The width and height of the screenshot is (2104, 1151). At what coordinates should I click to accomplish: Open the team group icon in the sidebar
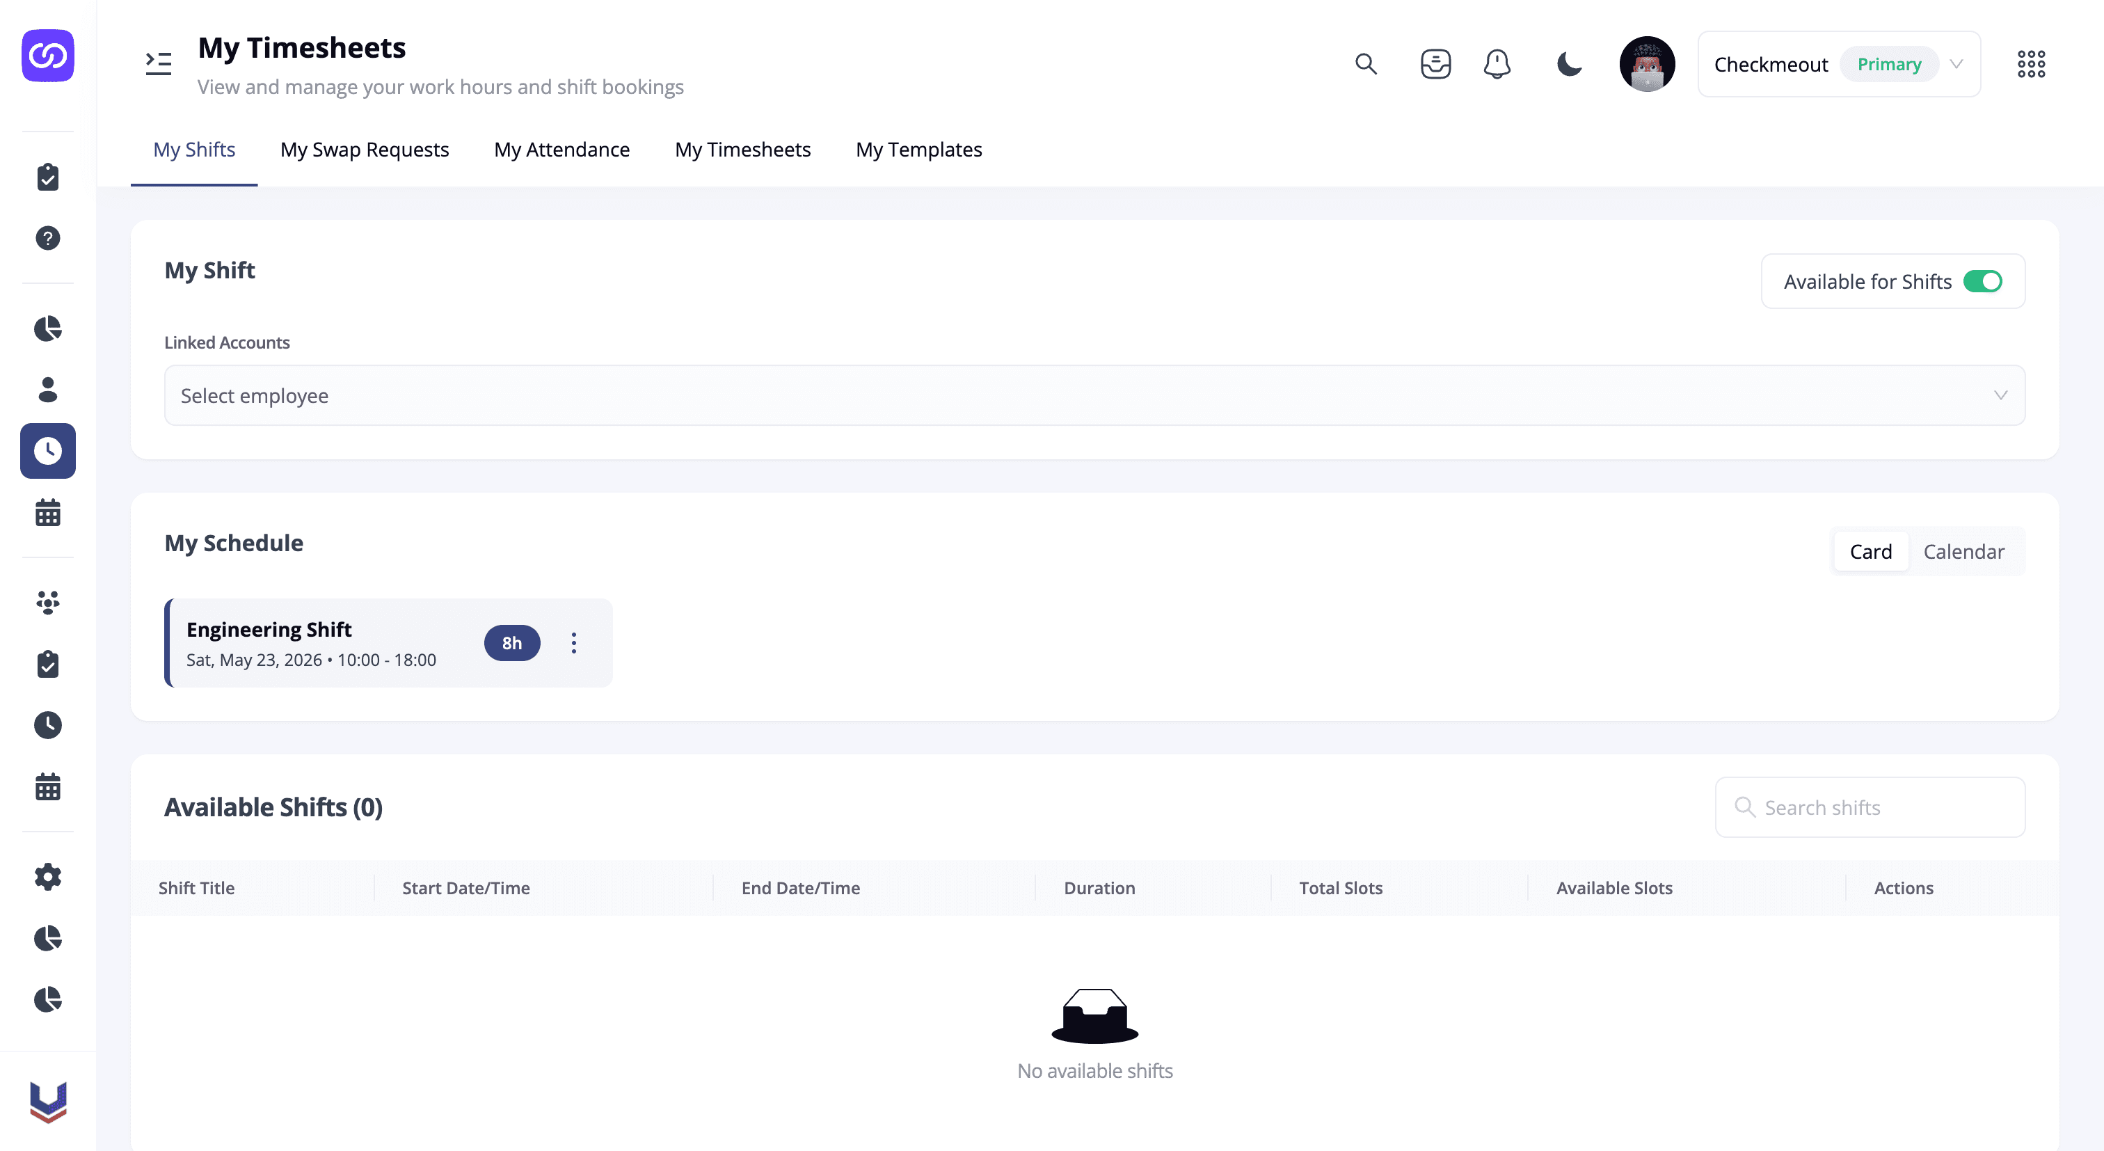(47, 603)
